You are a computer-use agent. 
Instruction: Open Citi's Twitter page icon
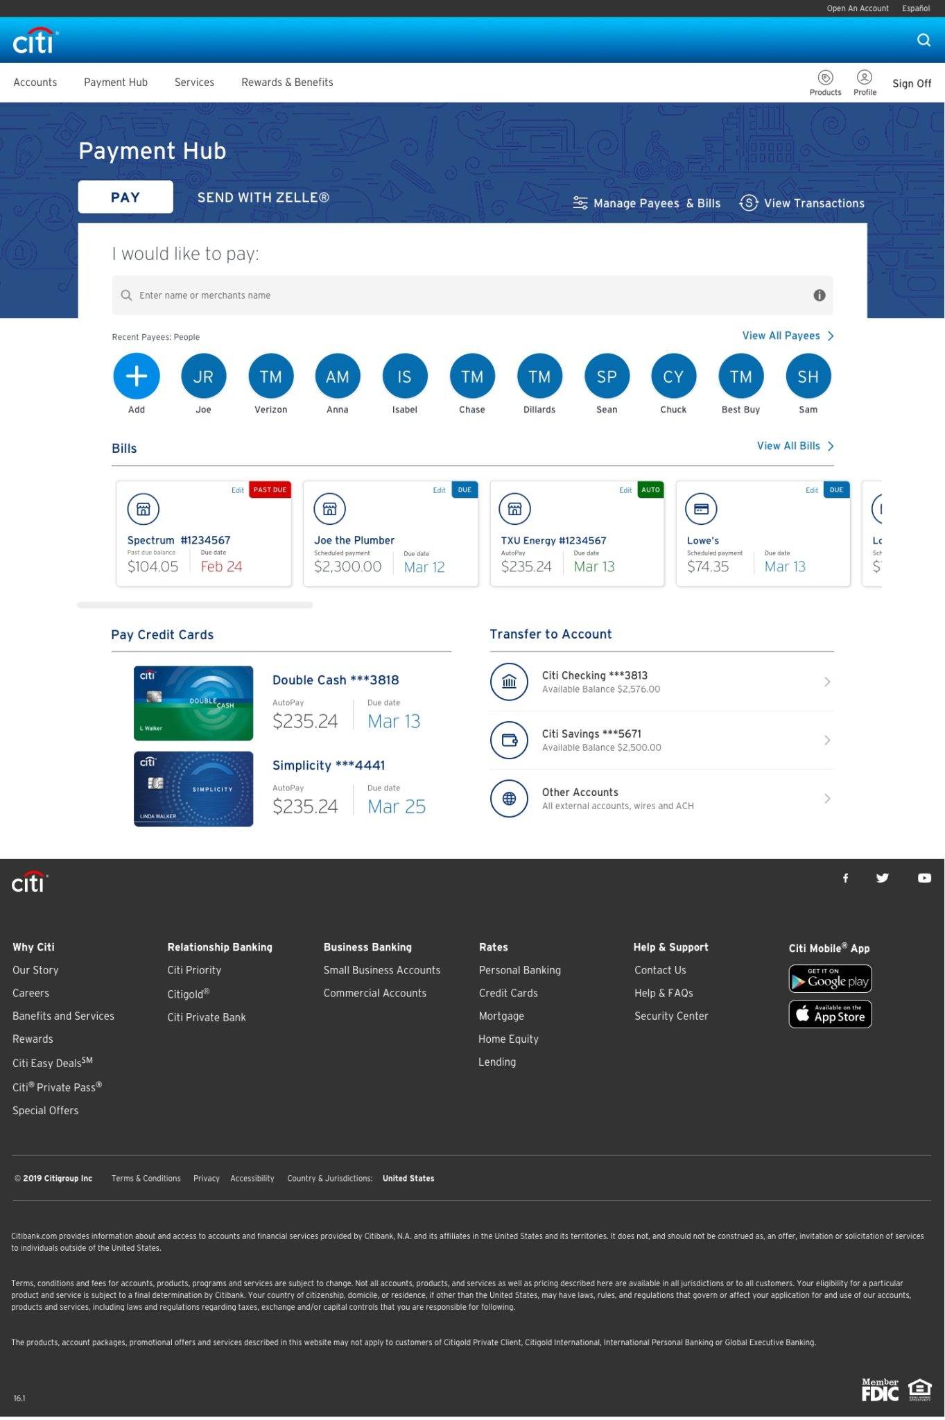click(x=882, y=878)
